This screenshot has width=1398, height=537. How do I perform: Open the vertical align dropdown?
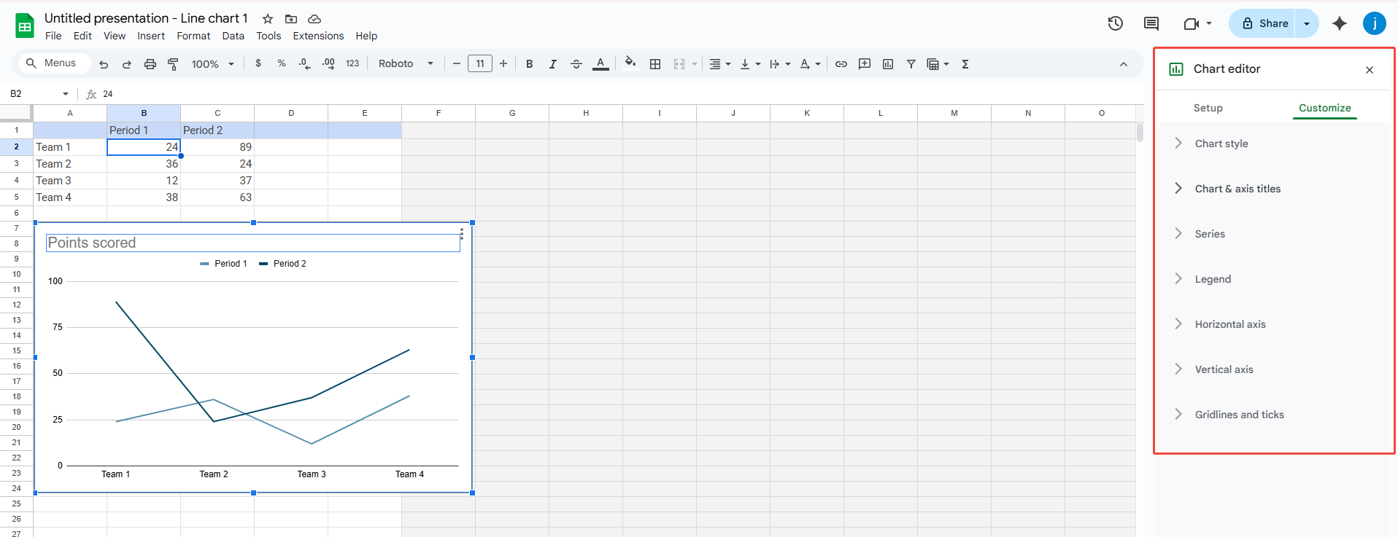[x=750, y=64]
